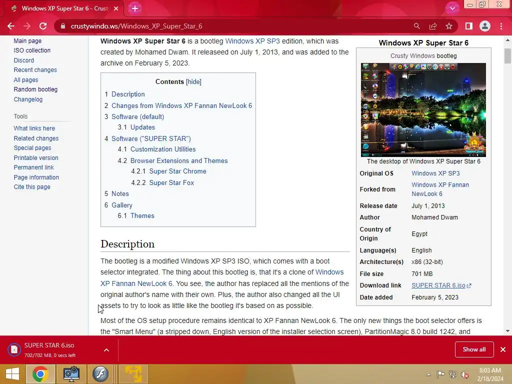Jump to Browser Extensions and Themes
This screenshot has height=384, width=512.
(179, 160)
